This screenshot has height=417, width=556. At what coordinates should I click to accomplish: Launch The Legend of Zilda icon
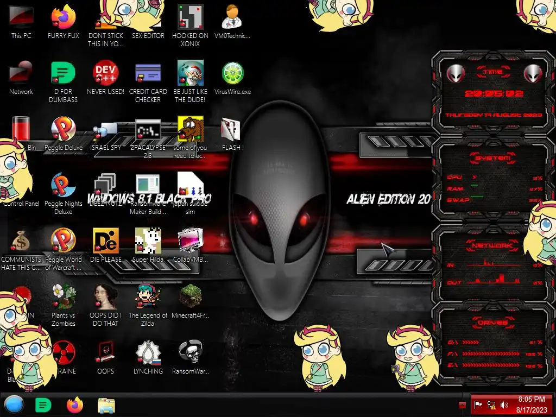tap(148, 306)
